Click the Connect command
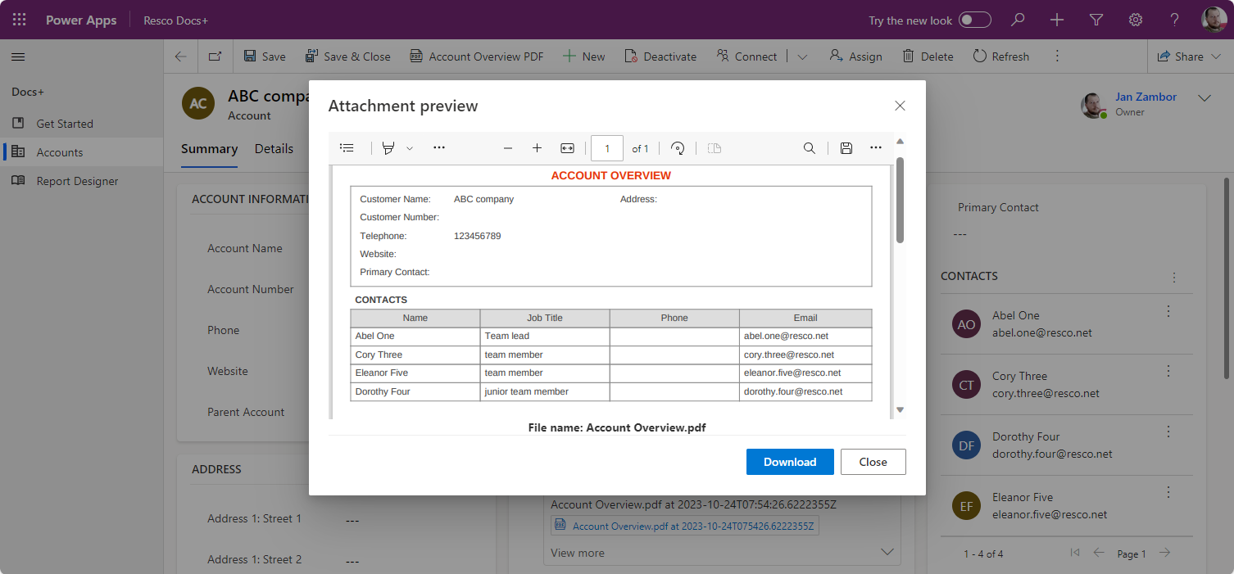 [746, 56]
